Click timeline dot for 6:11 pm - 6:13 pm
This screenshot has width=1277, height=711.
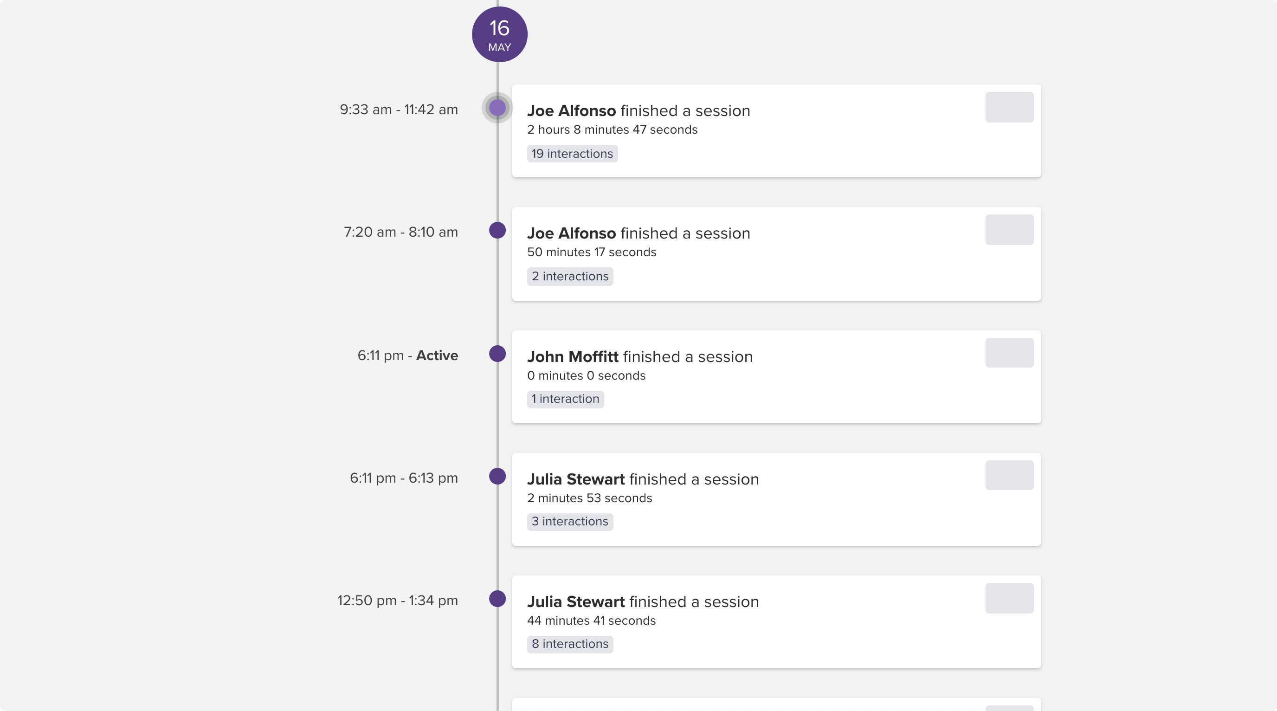coord(497,476)
